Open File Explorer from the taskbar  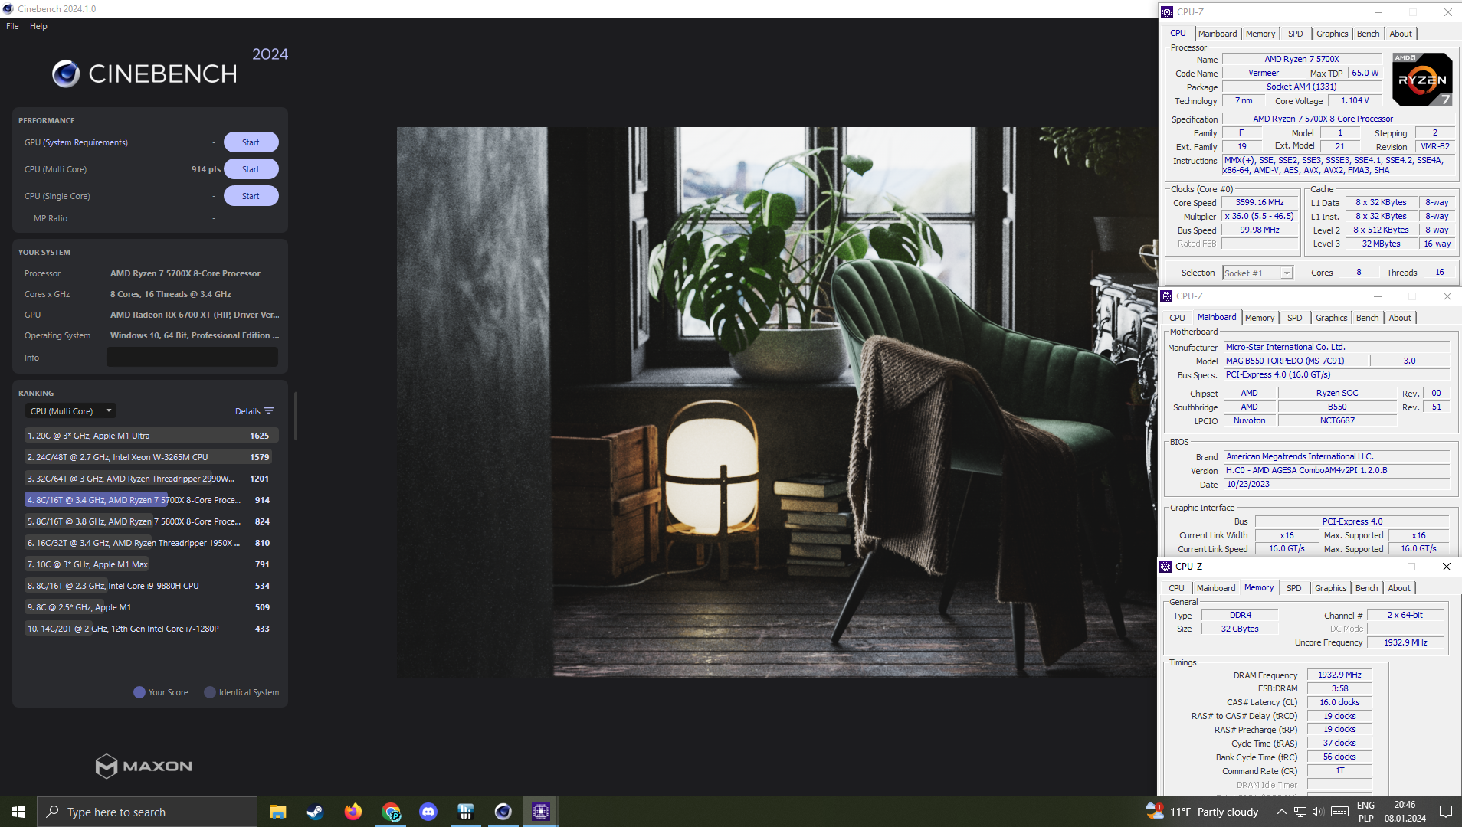(x=277, y=812)
